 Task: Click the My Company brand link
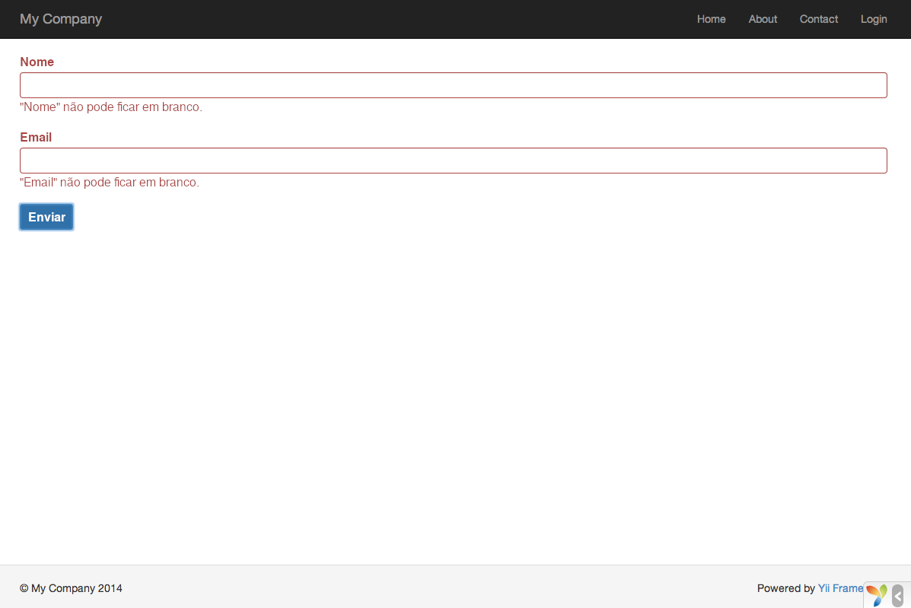point(61,19)
